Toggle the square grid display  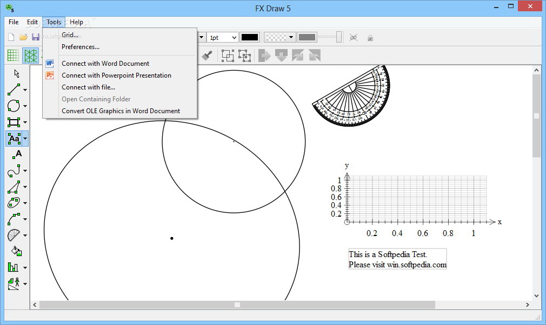click(13, 56)
